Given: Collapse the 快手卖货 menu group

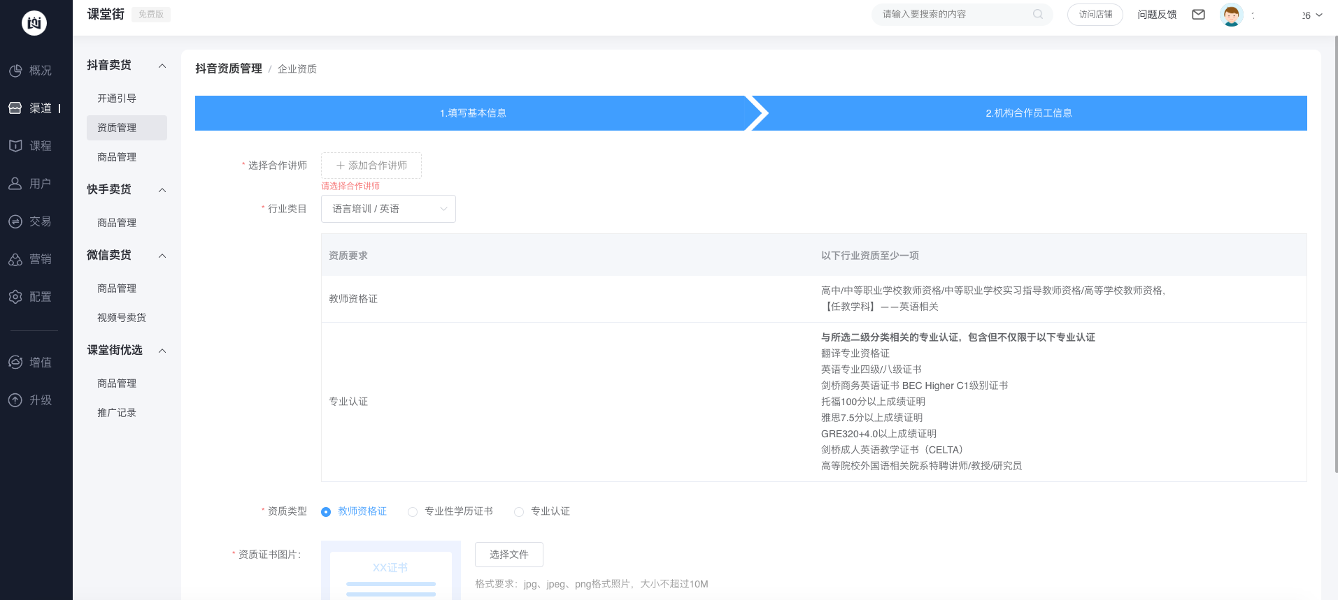Looking at the screenshot, I should point(162,190).
